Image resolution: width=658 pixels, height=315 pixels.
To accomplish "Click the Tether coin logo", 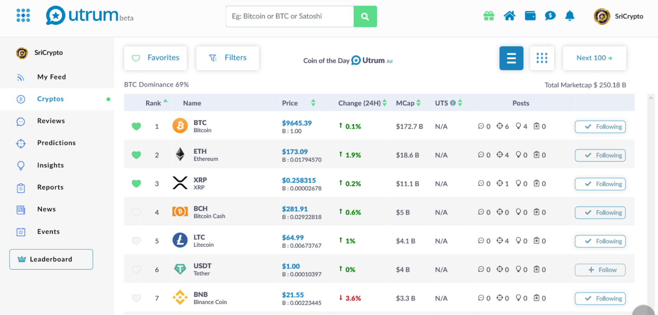I will 180,269.
